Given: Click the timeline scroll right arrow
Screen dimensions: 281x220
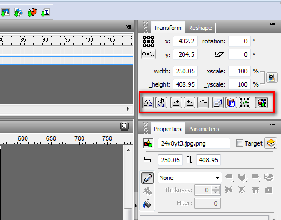Looking at the screenshot, I should (x=128, y=109).
